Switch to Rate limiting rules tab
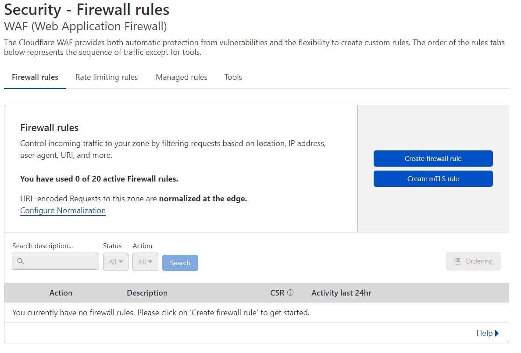The height and width of the screenshot is (353, 521). 107,77
